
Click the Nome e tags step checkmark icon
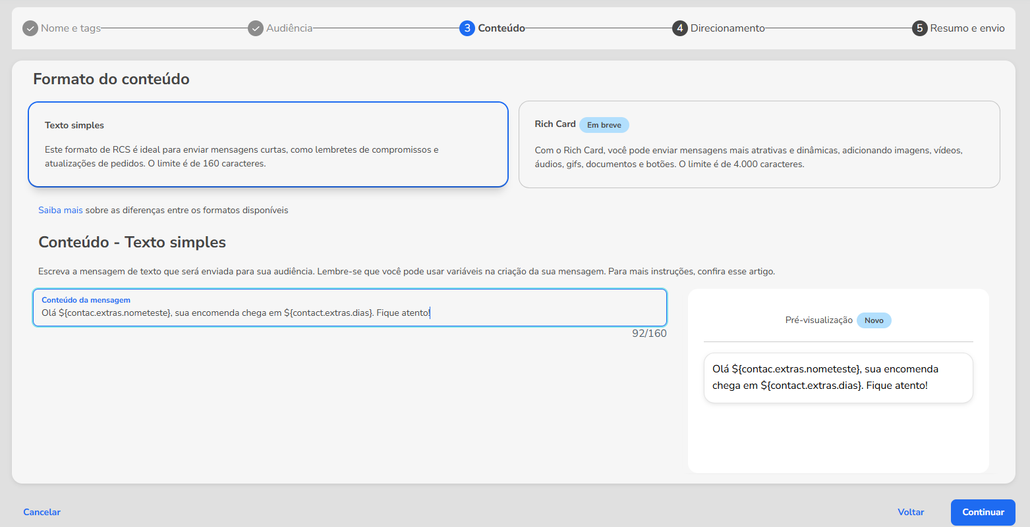coord(30,28)
